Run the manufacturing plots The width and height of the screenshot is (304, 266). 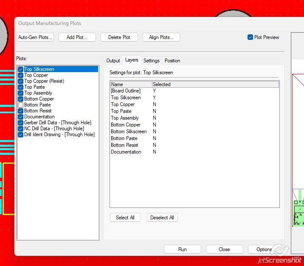(x=183, y=249)
